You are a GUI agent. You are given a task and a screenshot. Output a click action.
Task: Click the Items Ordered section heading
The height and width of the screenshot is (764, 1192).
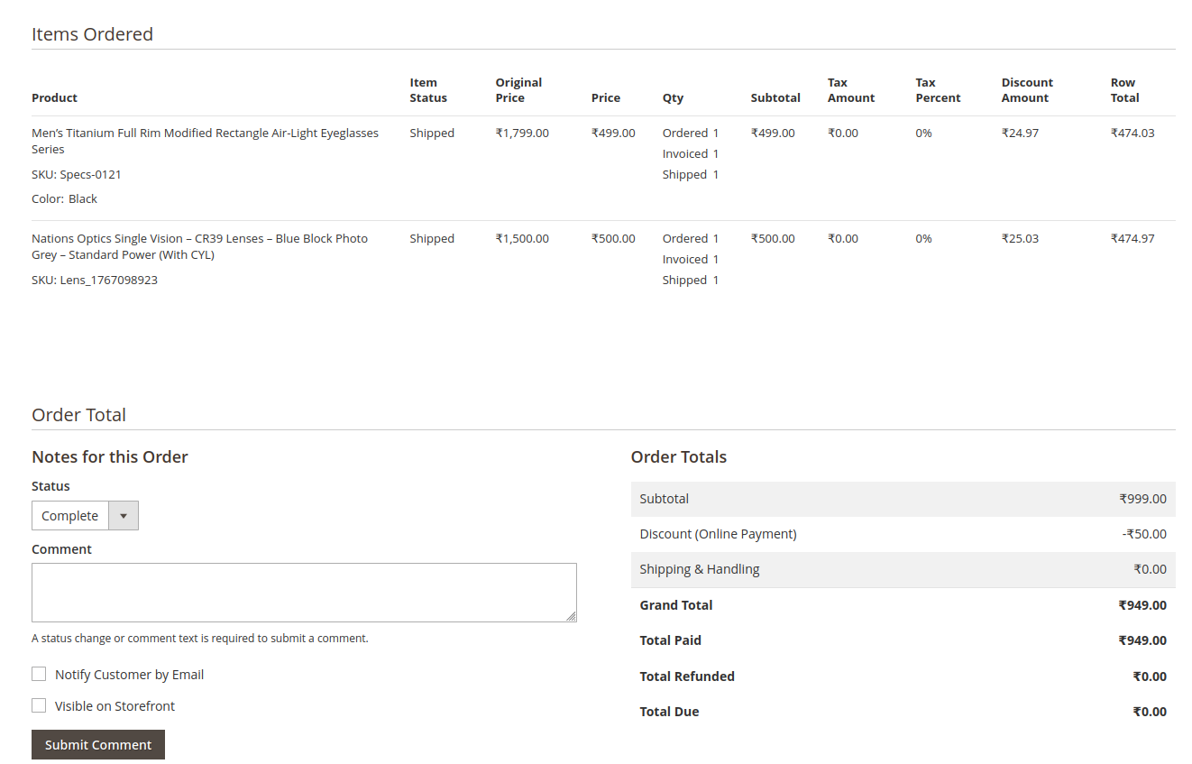click(x=92, y=34)
